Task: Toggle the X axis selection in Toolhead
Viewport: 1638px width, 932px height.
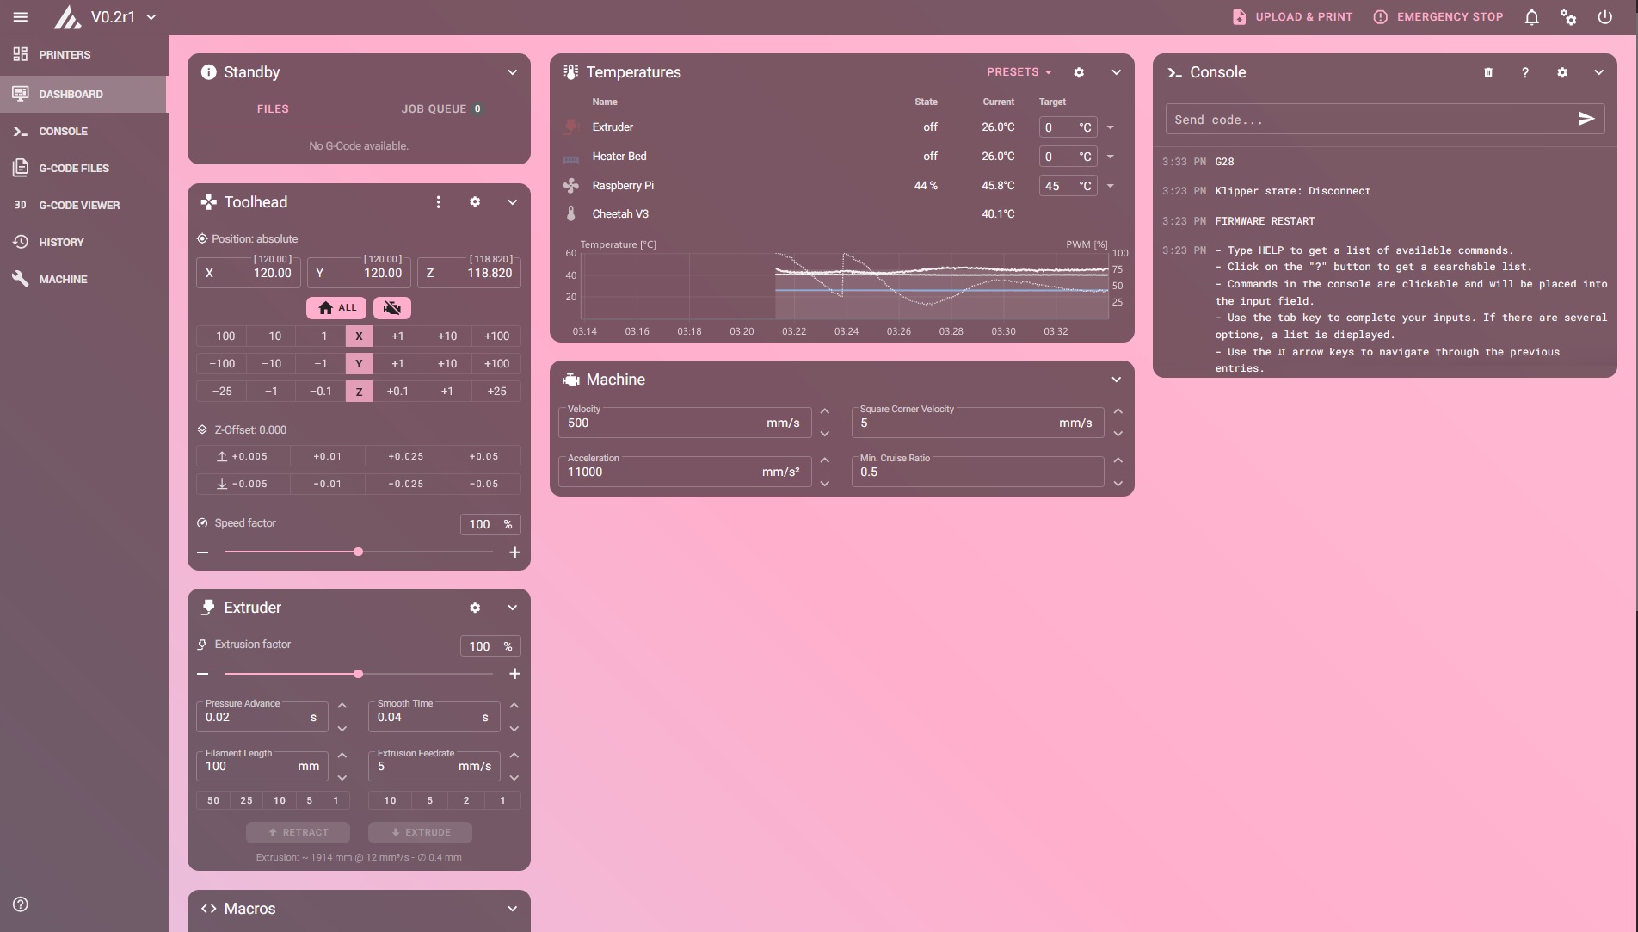Action: point(359,336)
